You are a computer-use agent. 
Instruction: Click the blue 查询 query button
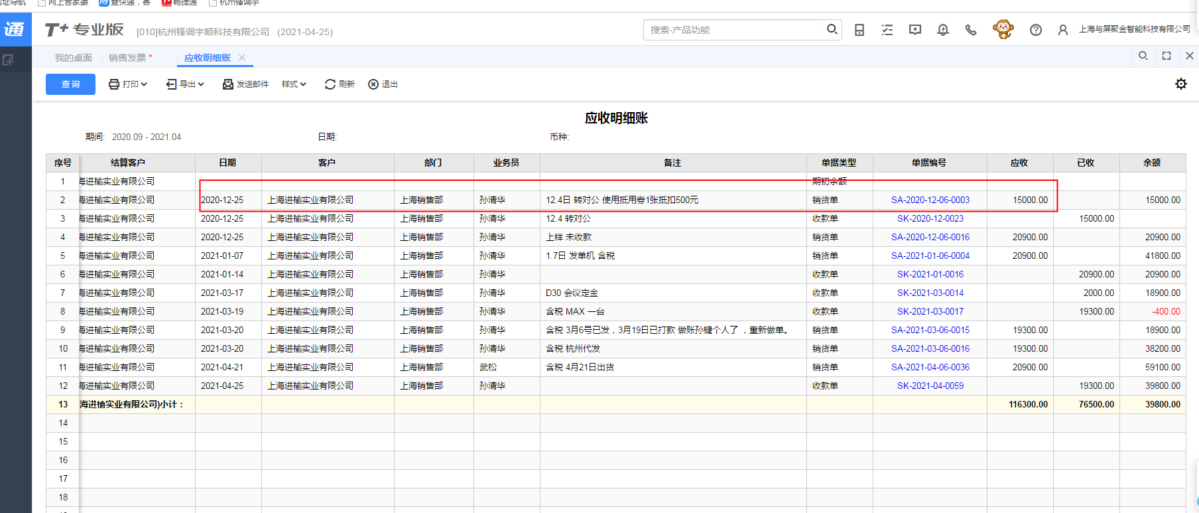pyautogui.click(x=70, y=84)
